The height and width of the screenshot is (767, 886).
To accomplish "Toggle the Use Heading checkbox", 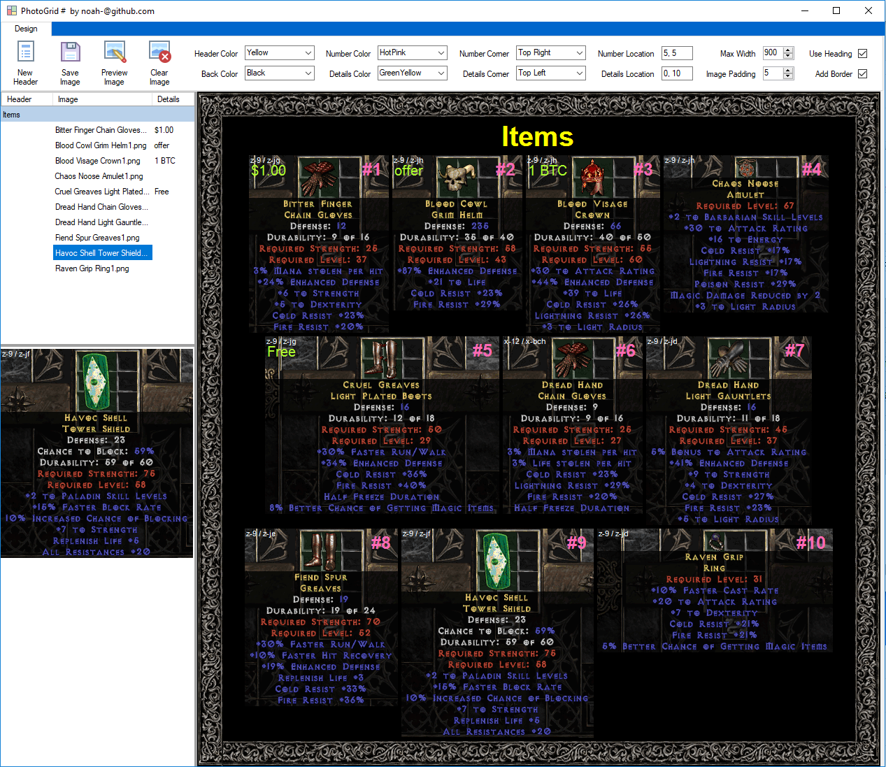I will pos(863,54).
